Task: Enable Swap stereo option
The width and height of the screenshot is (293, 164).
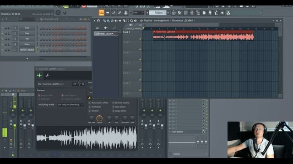Action: click(x=119, y=111)
